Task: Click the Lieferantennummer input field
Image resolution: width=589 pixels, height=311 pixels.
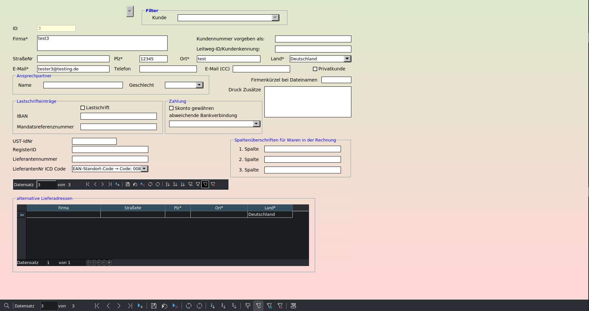Action: tap(110, 159)
